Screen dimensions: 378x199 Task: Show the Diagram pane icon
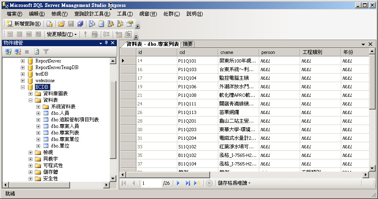pos(10,34)
